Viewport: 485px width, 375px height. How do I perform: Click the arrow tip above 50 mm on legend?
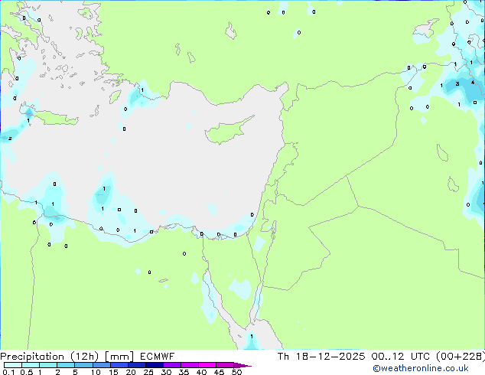tap(242, 365)
